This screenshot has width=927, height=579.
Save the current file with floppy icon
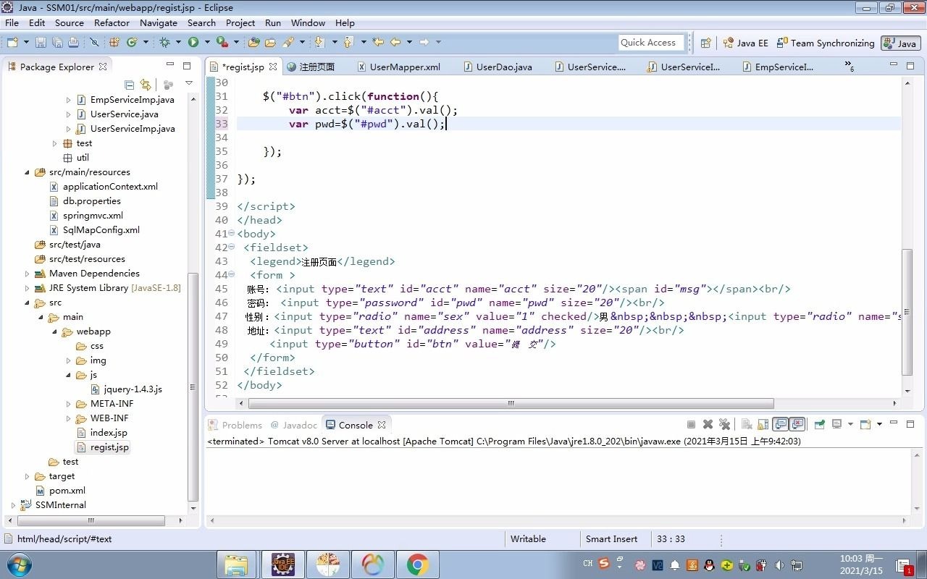[x=41, y=43]
